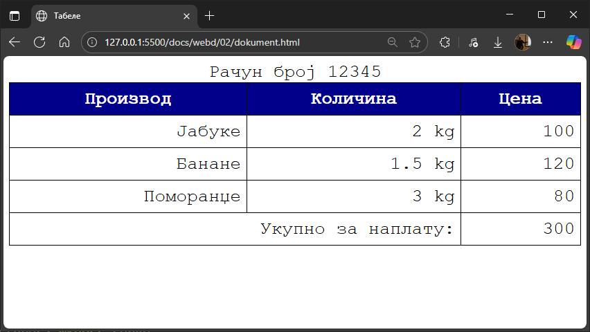Open the user profile avatar
Viewport: 590px width, 332px height.
522,42
